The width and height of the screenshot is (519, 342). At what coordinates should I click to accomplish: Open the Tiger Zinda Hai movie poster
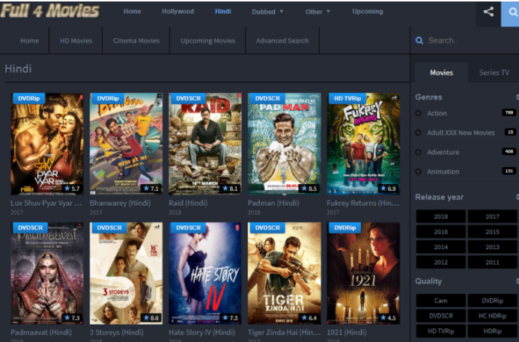click(284, 273)
